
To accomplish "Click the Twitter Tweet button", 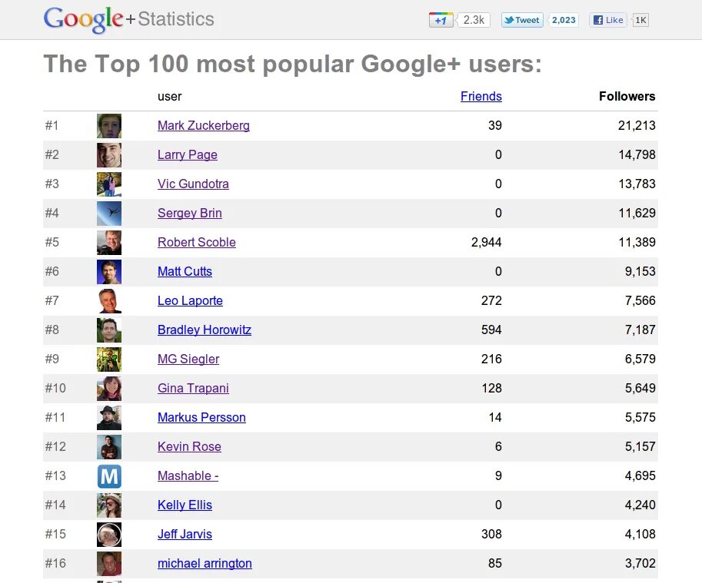I will (522, 20).
